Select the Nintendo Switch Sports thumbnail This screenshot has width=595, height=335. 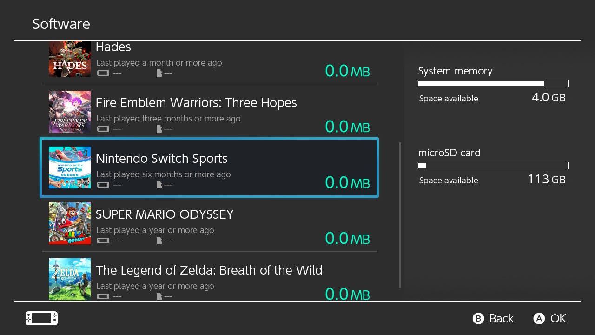pyautogui.click(x=70, y=167)
